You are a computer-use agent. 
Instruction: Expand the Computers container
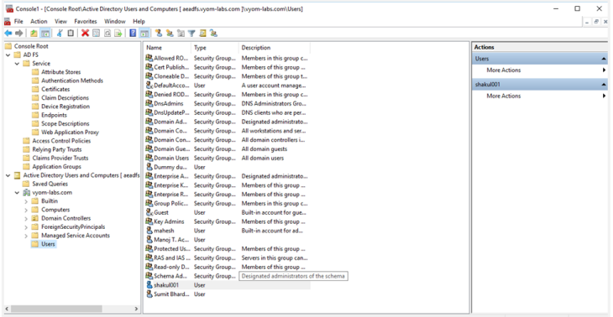(x=26, y=210)
